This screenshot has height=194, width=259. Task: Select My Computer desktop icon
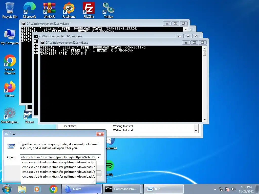[10, 37]
